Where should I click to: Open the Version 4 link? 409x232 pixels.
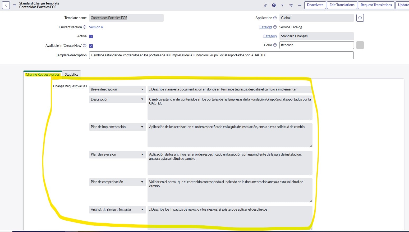tap(96, 27)
